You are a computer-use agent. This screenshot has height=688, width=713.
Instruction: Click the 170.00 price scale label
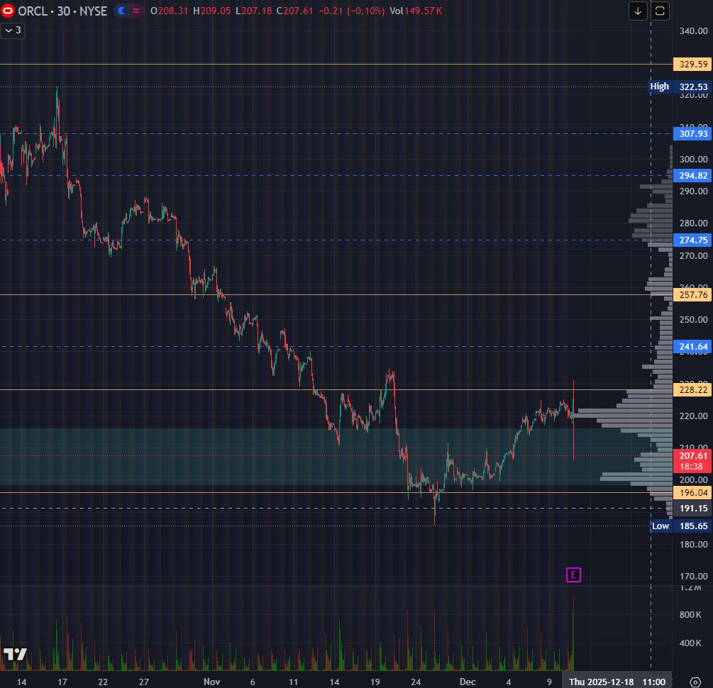tap(693, 576)
